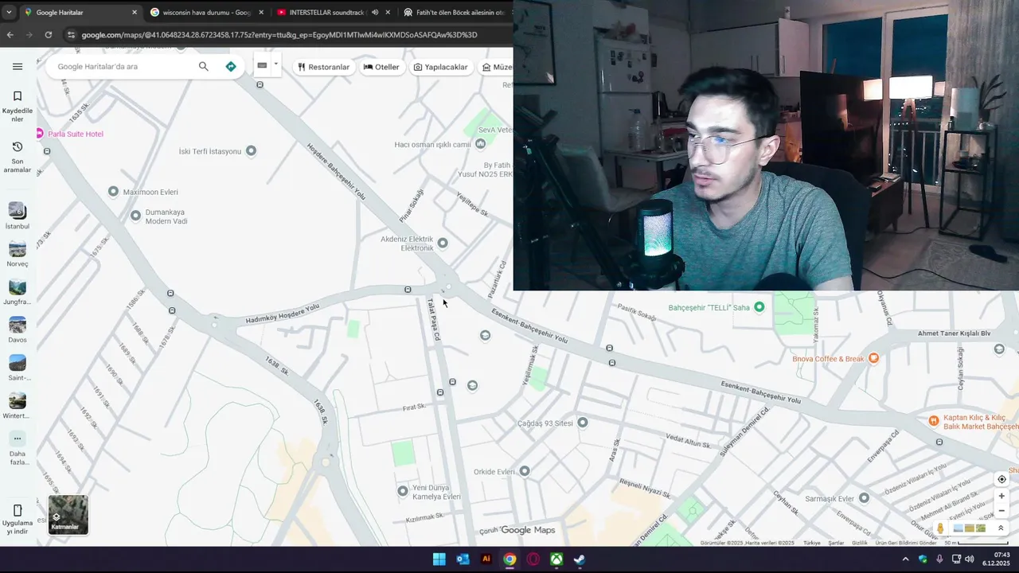This screenshot has width=1019, height=573.
Task: Expand the input tools dropdown arrow
Action: pos(276,64)
